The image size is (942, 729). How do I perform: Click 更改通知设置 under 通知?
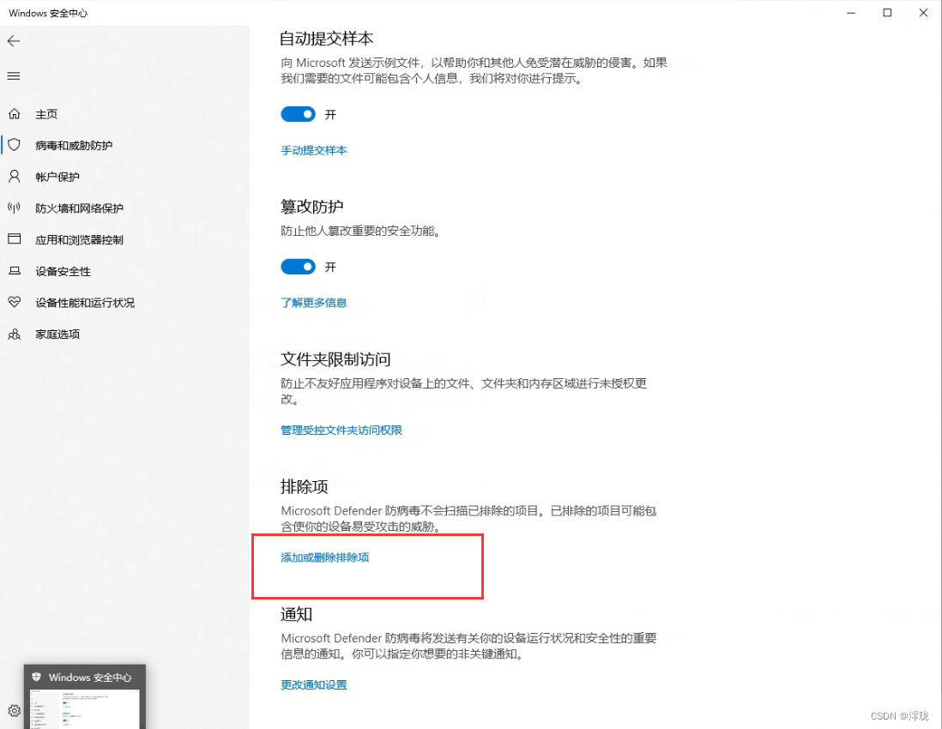(313, 684)
